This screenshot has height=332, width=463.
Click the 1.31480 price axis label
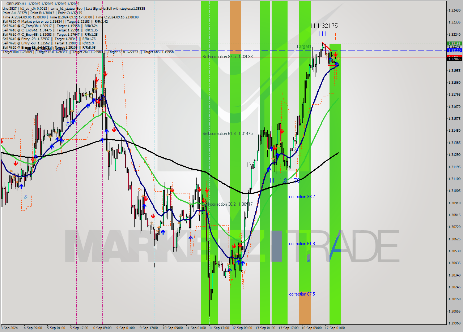[x=454, y=131]
